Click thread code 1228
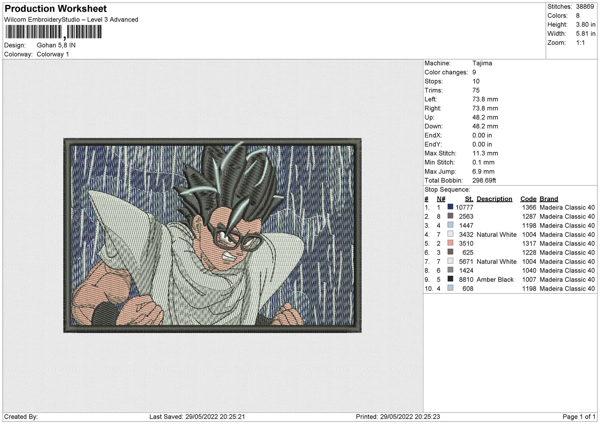The height and width of the screenshot is (424, 600). [529, 252]
